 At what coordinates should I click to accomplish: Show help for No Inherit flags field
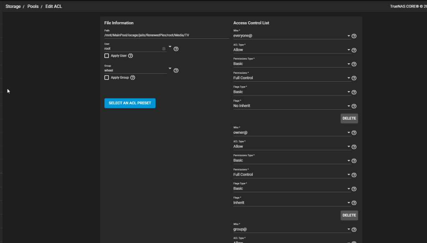(354, 106)
